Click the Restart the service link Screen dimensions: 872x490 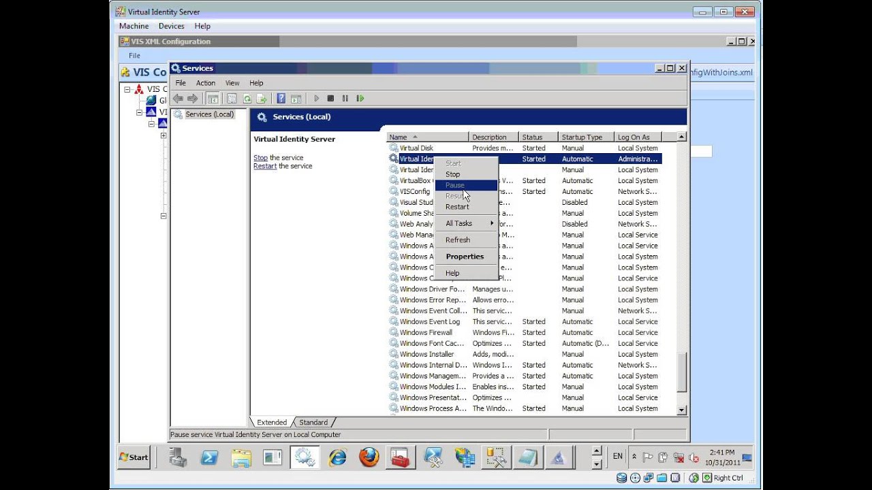(x=265, y=166)
